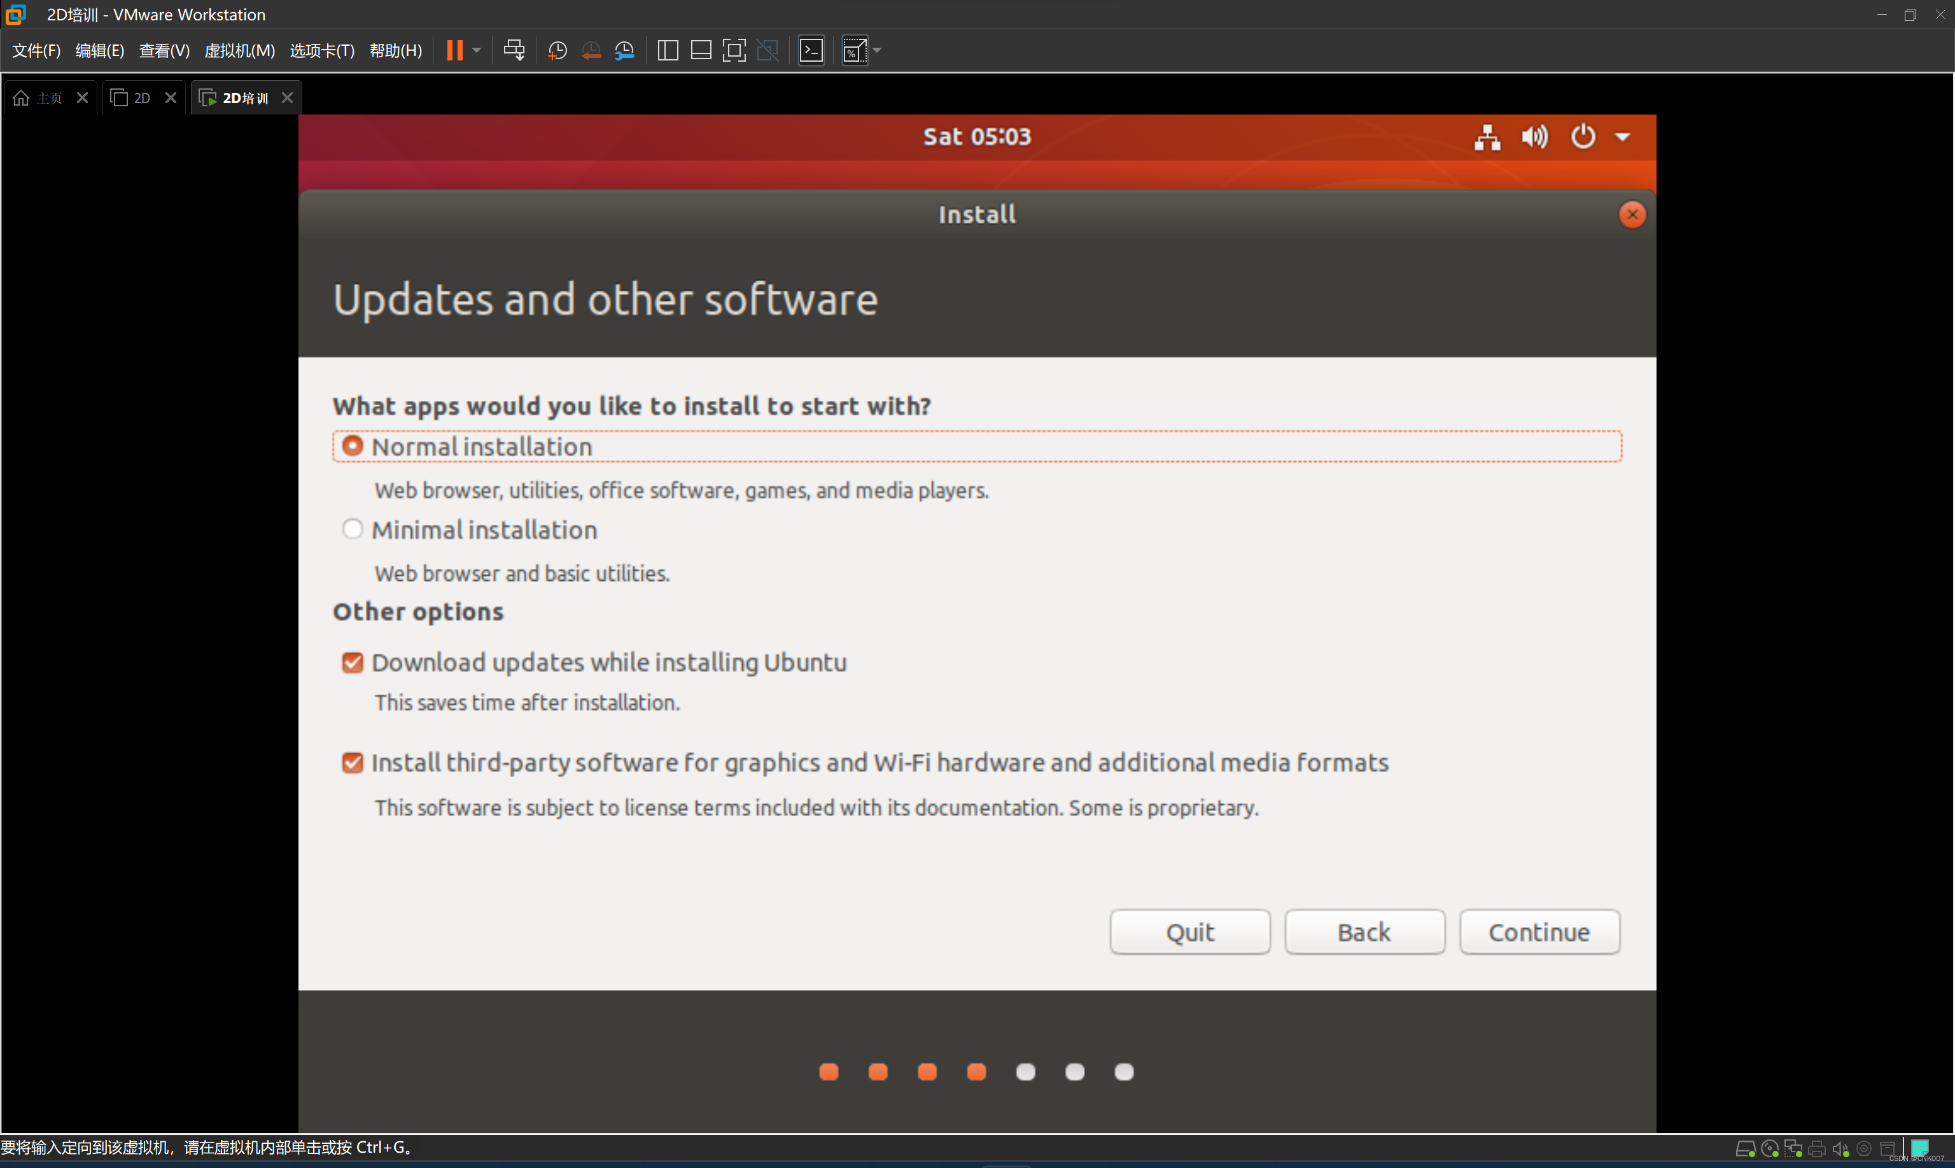Screen dimensions: 1955x1168
Task: Open the Snapshot Manager toolbar icon
Action: click(624, 50)
